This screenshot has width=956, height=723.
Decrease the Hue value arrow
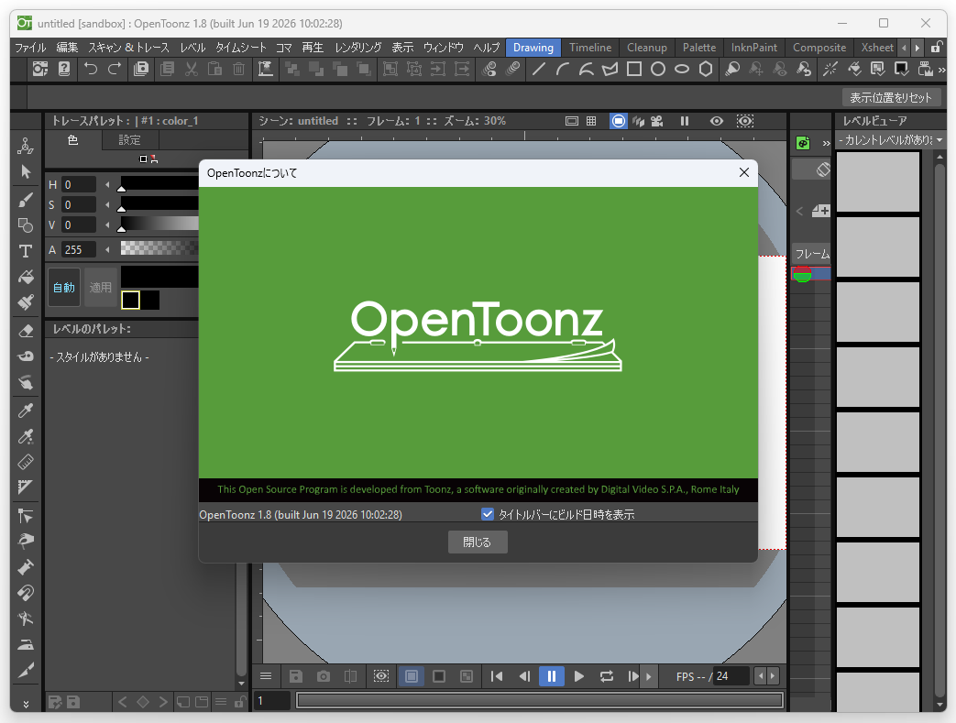pos(107,184)
